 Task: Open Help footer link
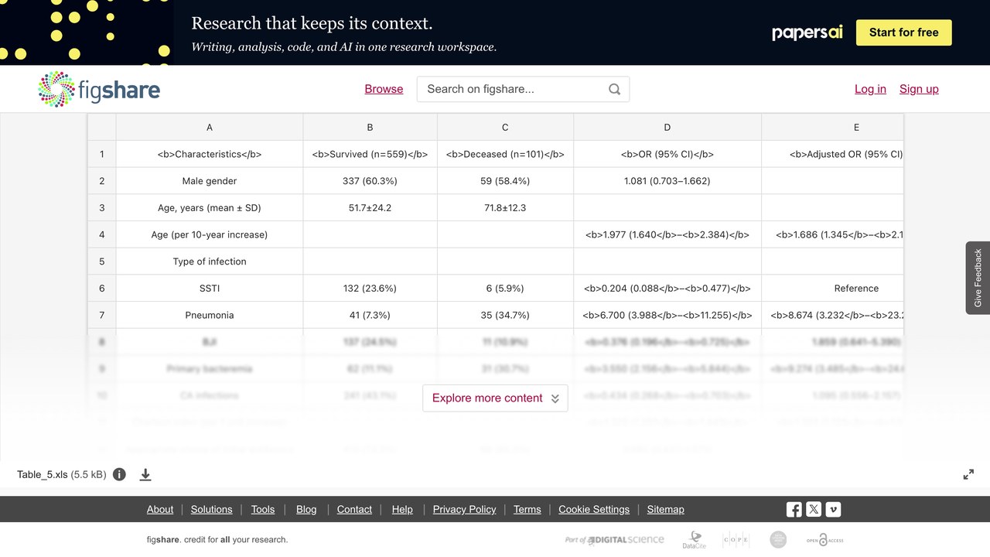tap(402, 509)
